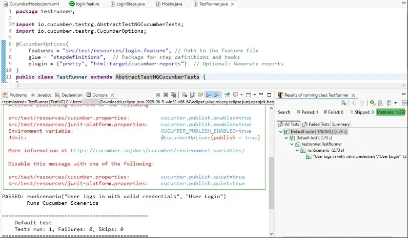Open the Open Console dropdown arrow
This screenshot has width=408, height=238.
255,95
